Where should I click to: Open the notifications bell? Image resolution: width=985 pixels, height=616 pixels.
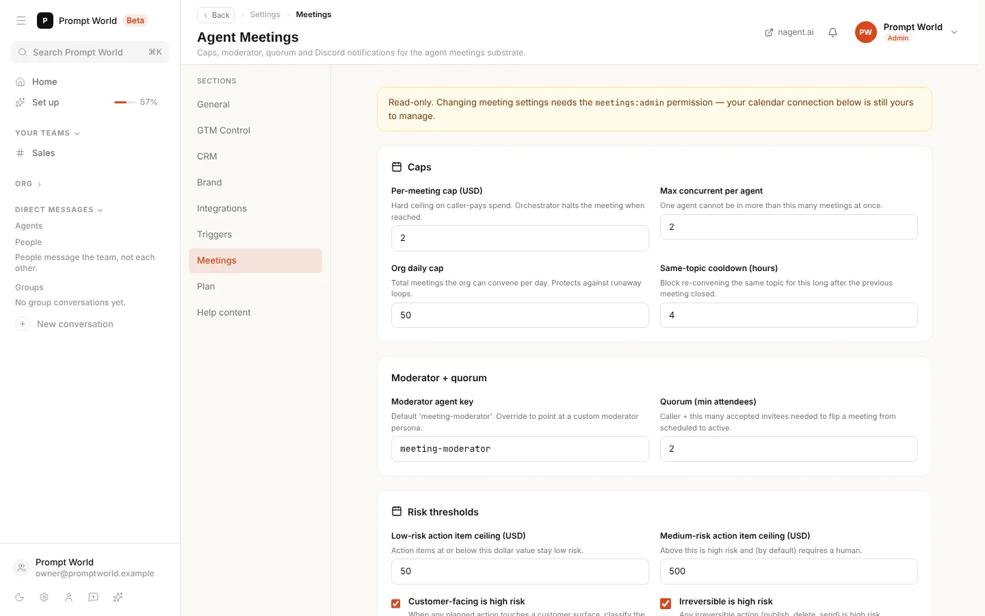pos(832,32)
